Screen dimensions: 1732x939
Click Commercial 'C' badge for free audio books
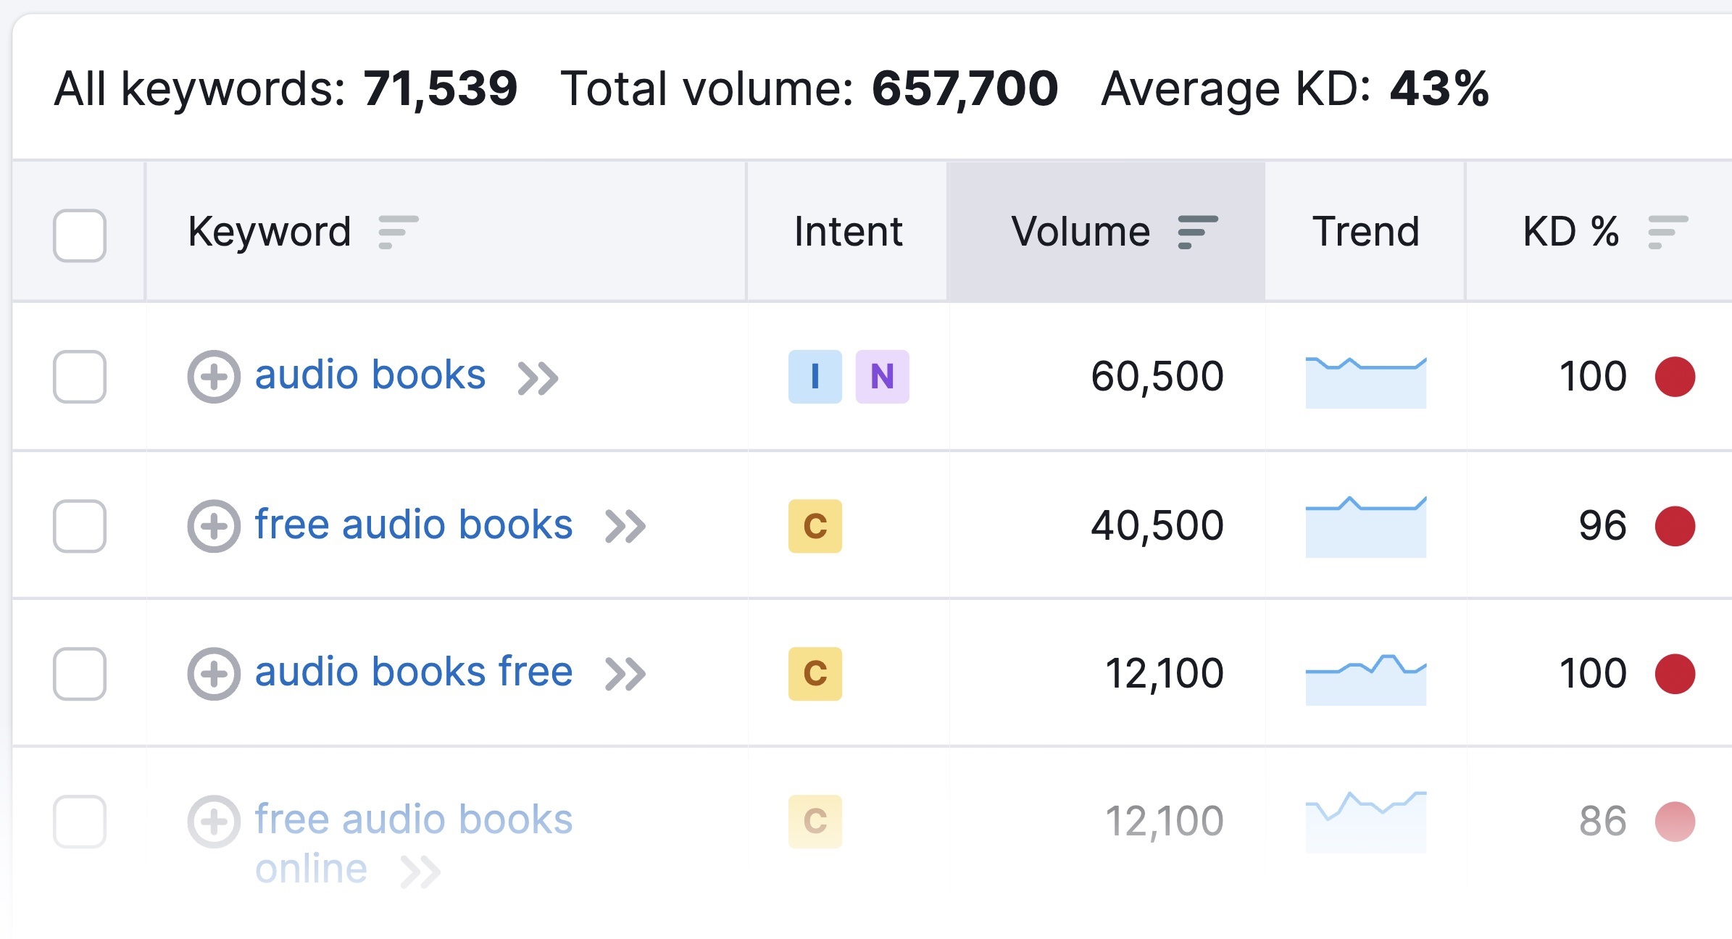click(x=815, y=526)
